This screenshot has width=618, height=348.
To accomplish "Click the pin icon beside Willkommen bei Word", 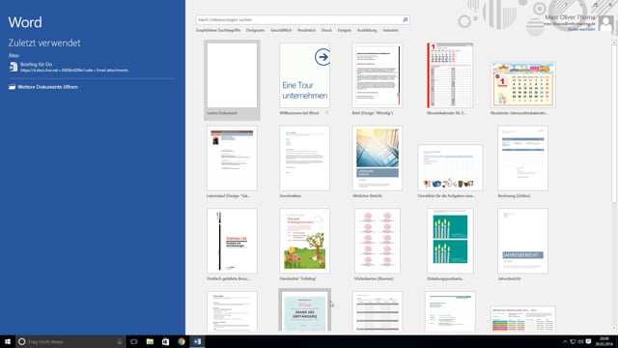I will click(x=326, y=113).
